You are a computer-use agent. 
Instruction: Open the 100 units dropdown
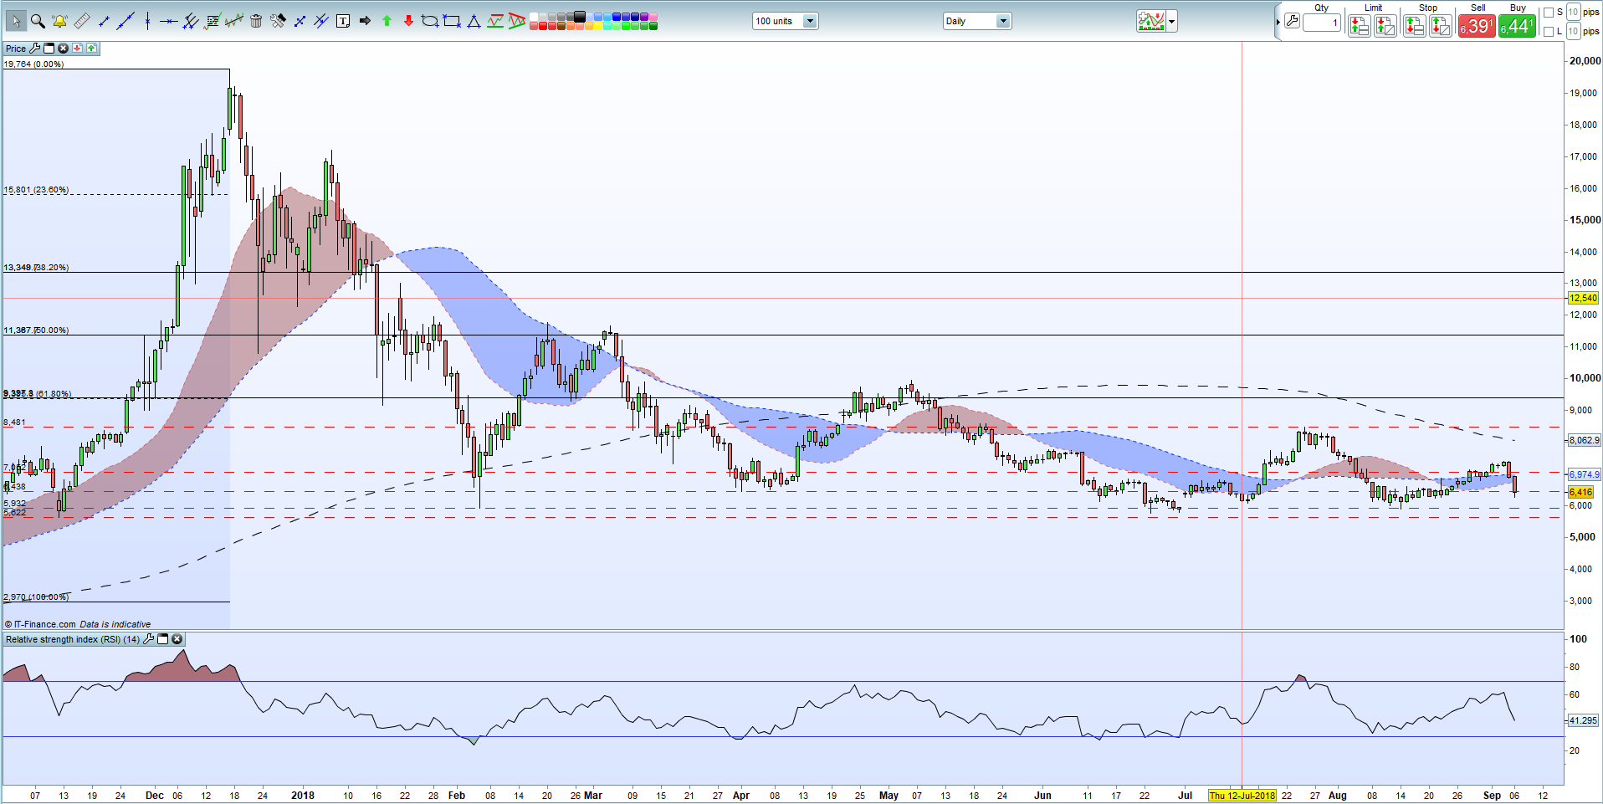785,21
